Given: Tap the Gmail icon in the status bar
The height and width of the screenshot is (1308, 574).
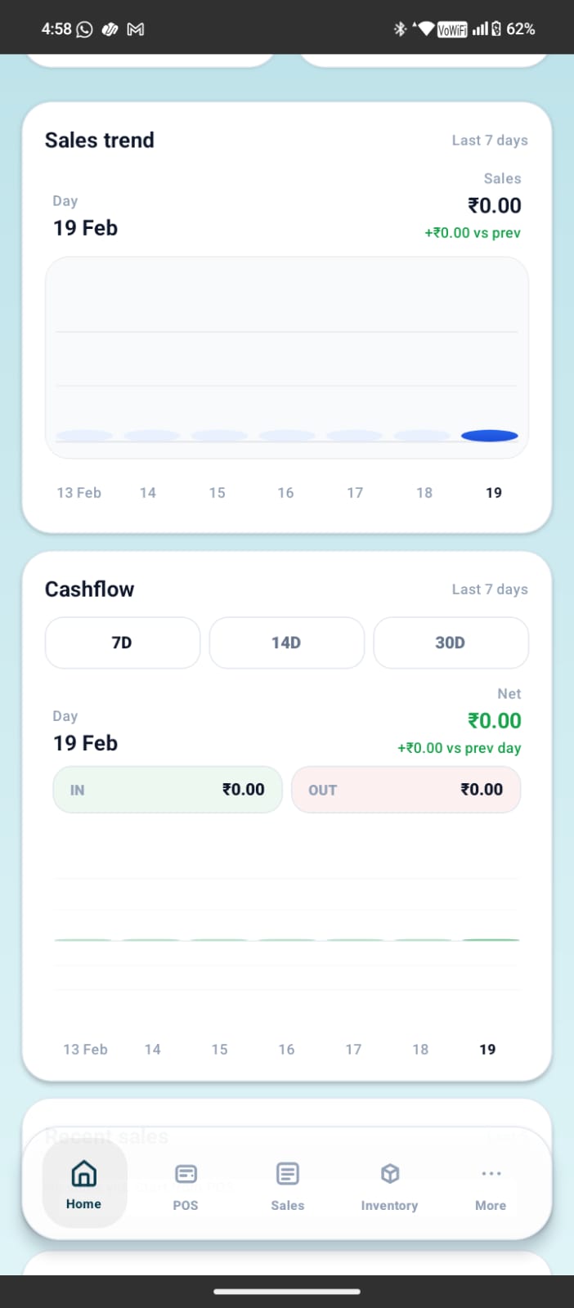Looking at the screenshot, I should [136, 29].
